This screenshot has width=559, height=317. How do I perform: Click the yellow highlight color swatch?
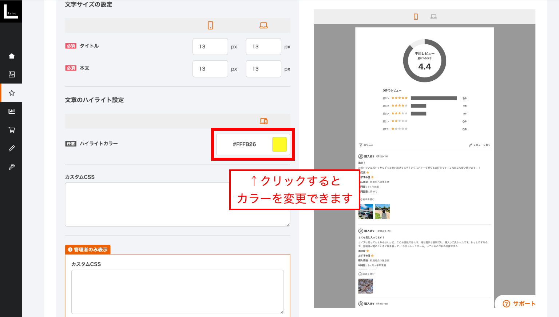pos(279,144)
